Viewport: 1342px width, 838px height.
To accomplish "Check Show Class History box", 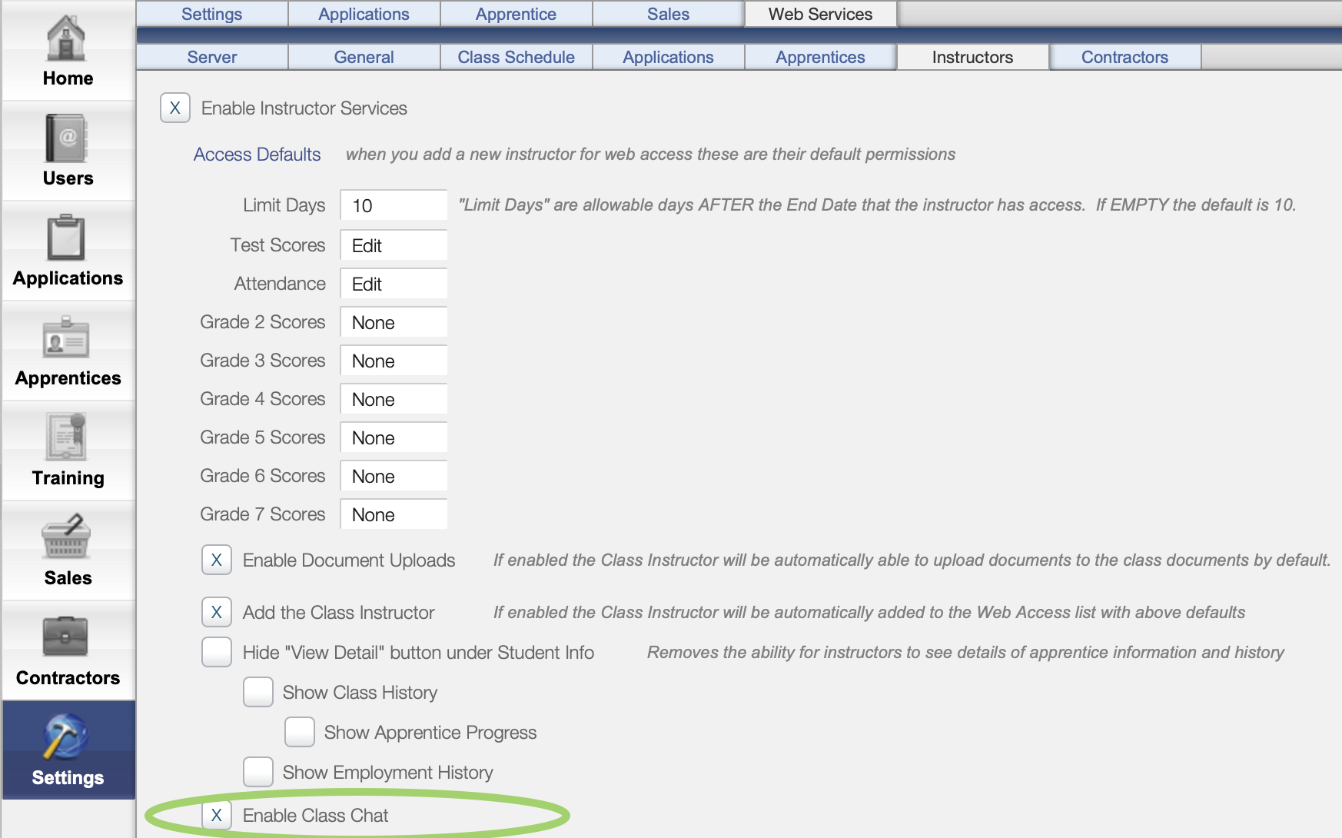I will point(258,693).
